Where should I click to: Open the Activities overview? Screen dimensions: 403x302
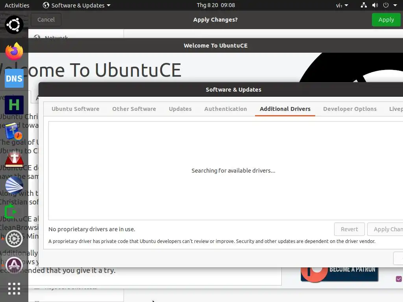pyautogui.click(x=17, y=5)
